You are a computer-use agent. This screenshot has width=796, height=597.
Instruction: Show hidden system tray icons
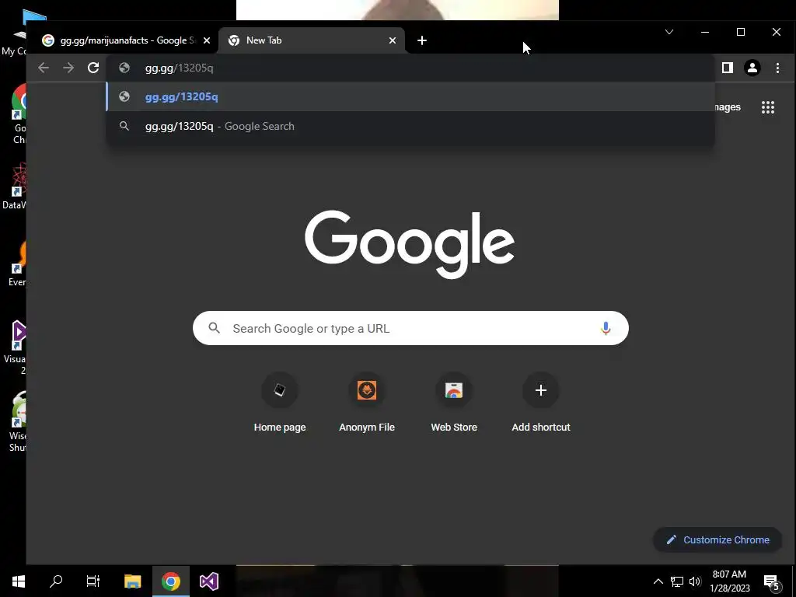pos(658,581)
